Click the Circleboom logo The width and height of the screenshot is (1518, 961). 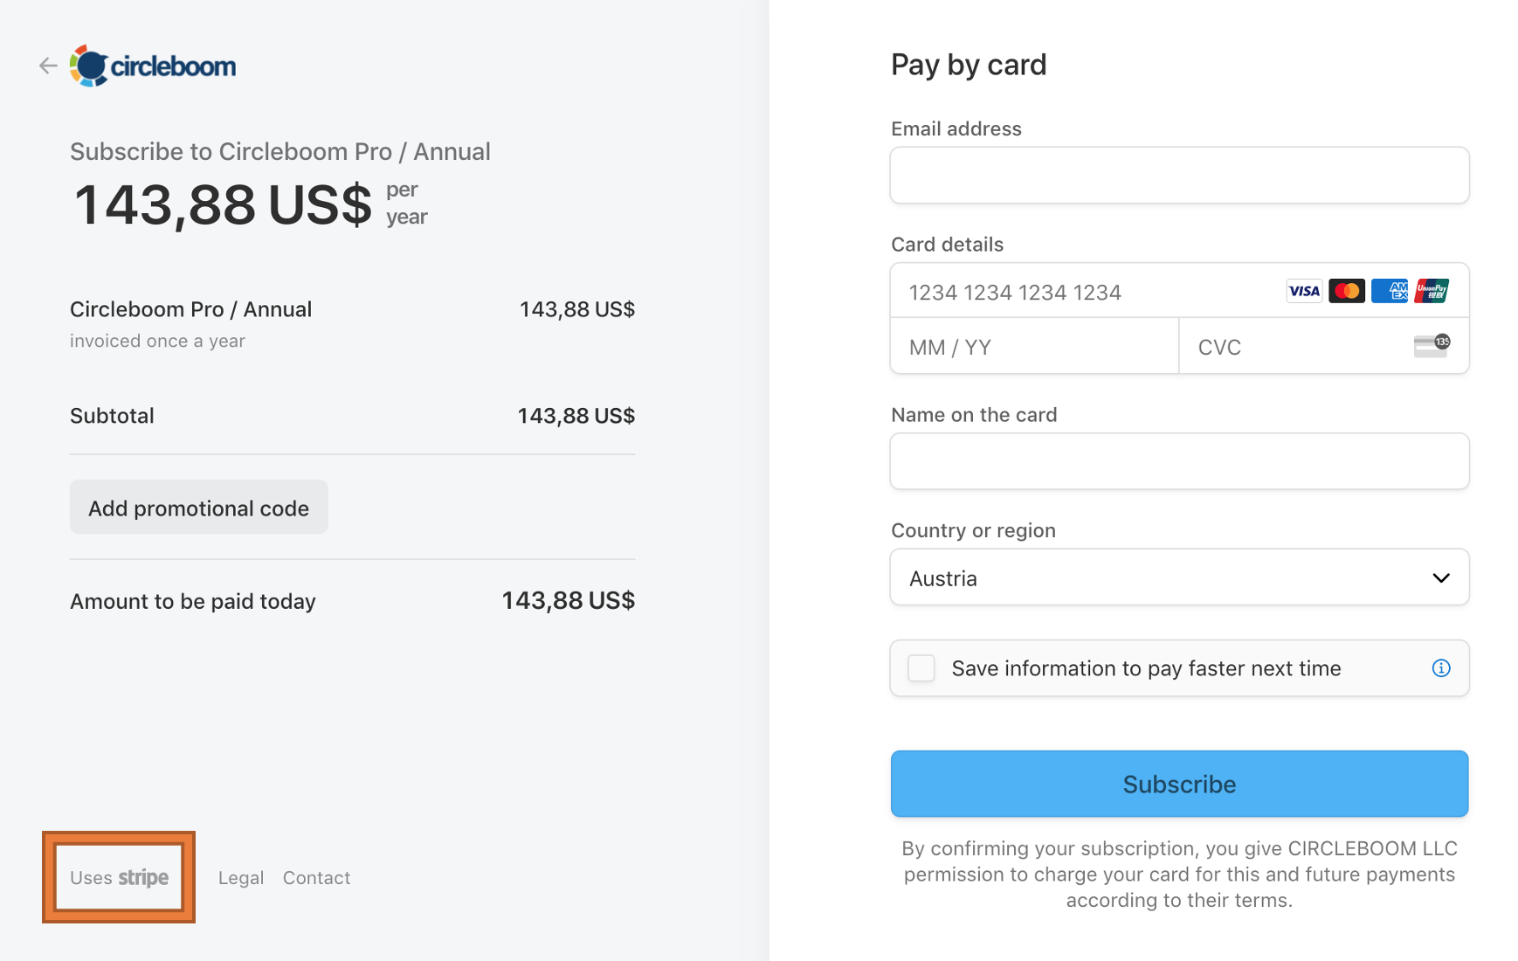(x=153, y=66)
